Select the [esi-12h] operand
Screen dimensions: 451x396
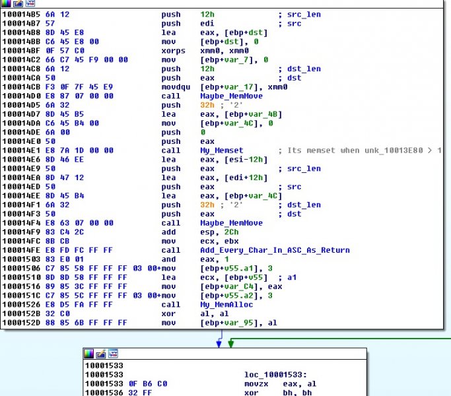(246, 160)
